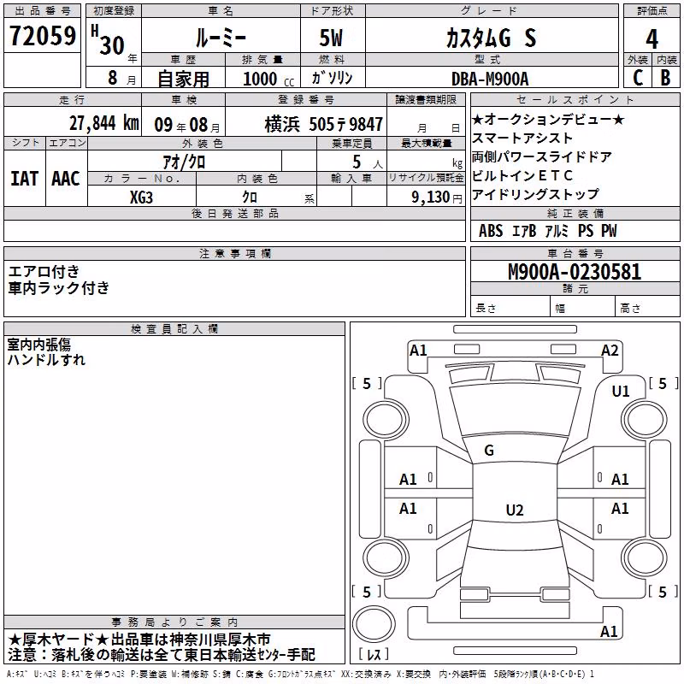Select the ★厚木ヤード★ notice line
This screenshot has height=684, width=684.
(139, 640)
